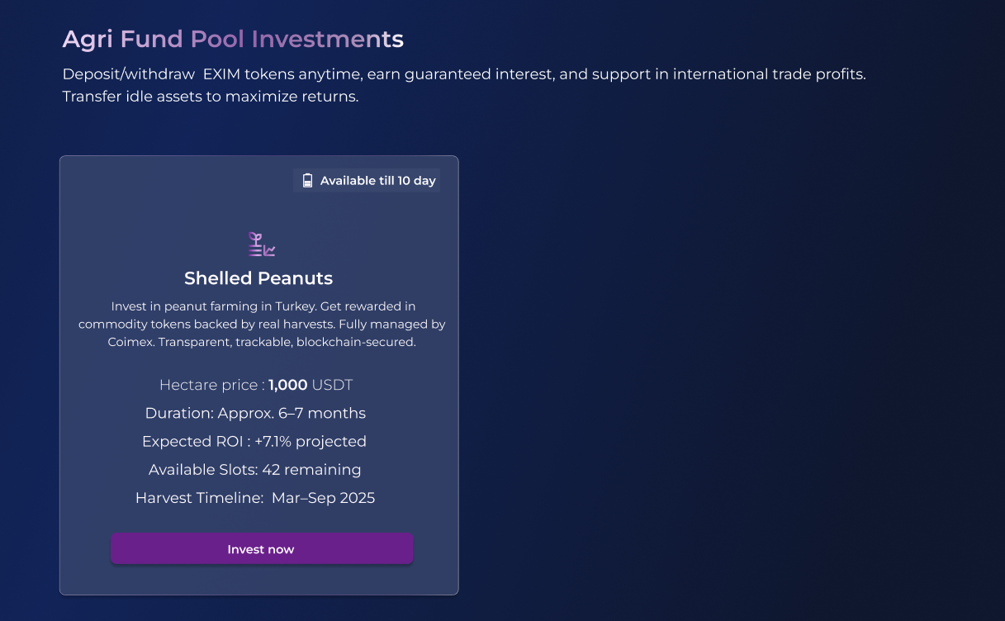The image size is (1005, 621).
Task: Select the Expected ROI +7.1% projected line
Action: pyautogui.click(x=254, y=442)
